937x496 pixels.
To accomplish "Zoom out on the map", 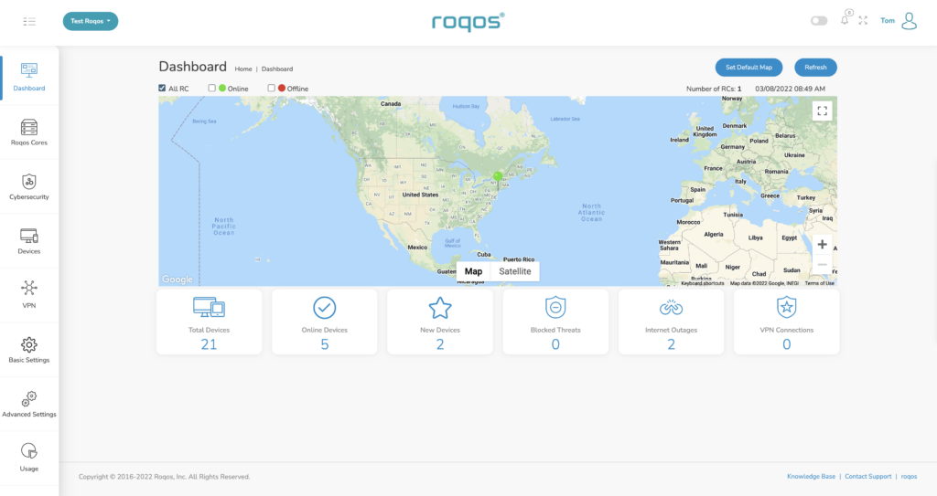I will click(823, 264).
